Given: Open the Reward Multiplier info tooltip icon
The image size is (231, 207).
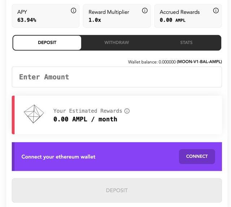Looking at the screenshot, I should (x=145, y=10).
